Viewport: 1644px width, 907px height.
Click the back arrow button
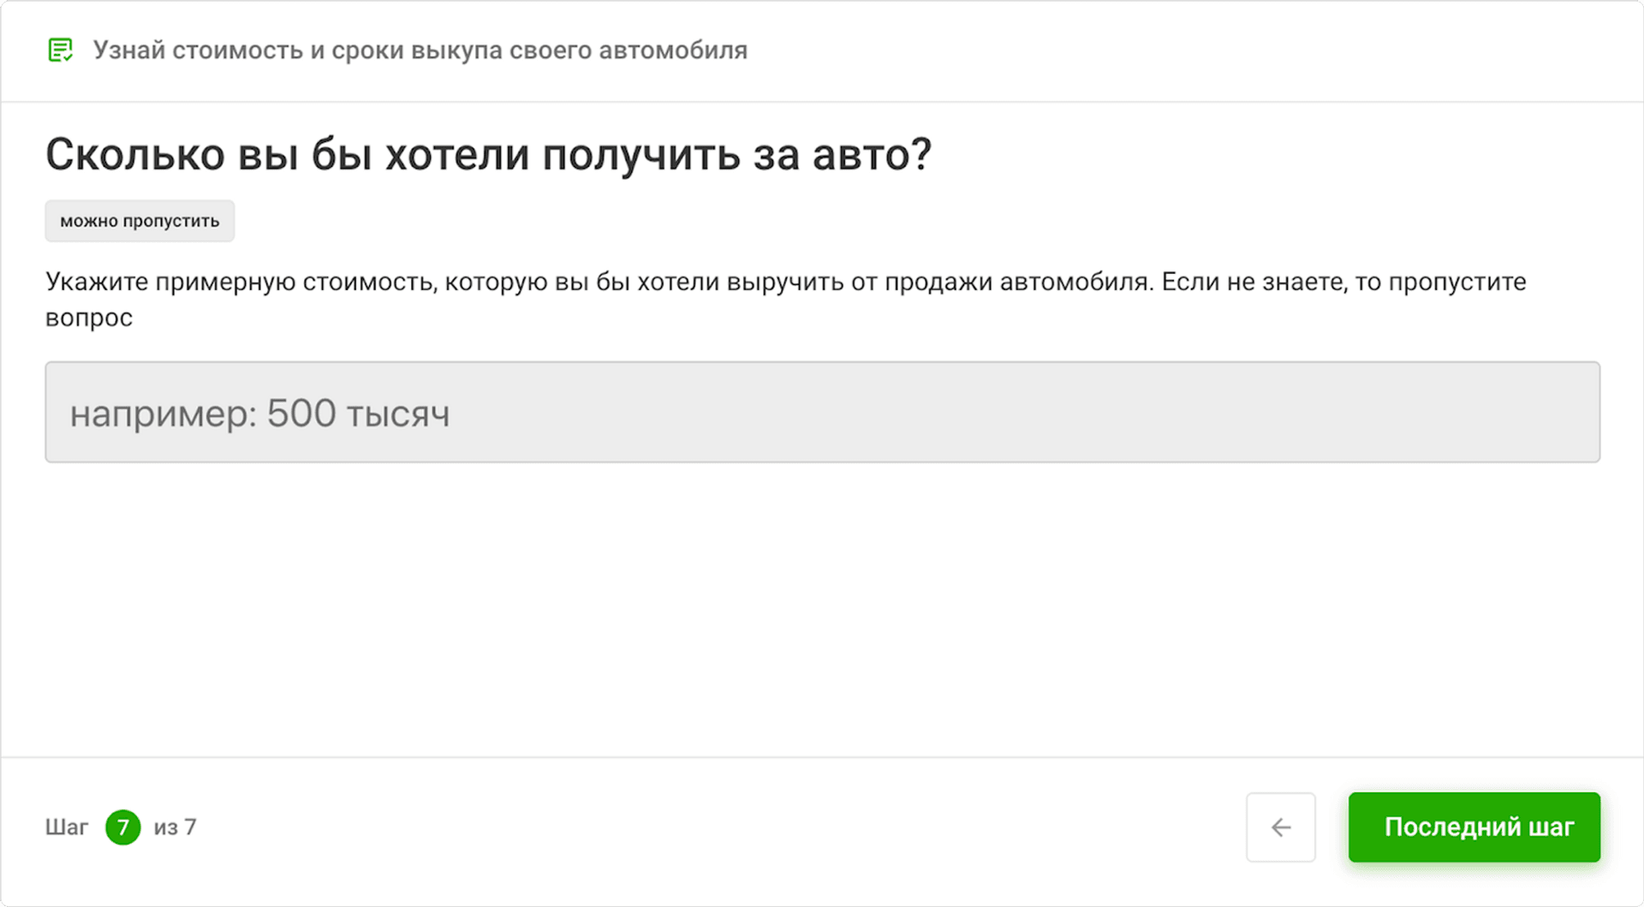[x=1280, y=827]
